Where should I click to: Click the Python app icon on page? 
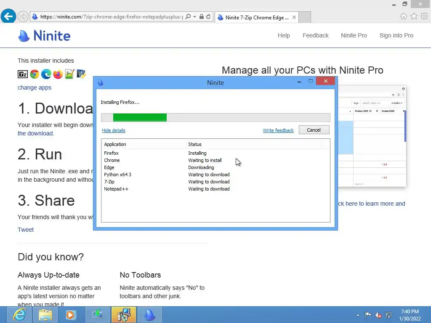coord(81,74)
